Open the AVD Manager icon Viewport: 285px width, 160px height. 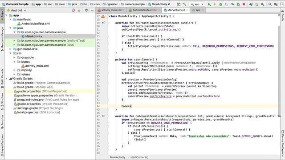pos(256,4)
